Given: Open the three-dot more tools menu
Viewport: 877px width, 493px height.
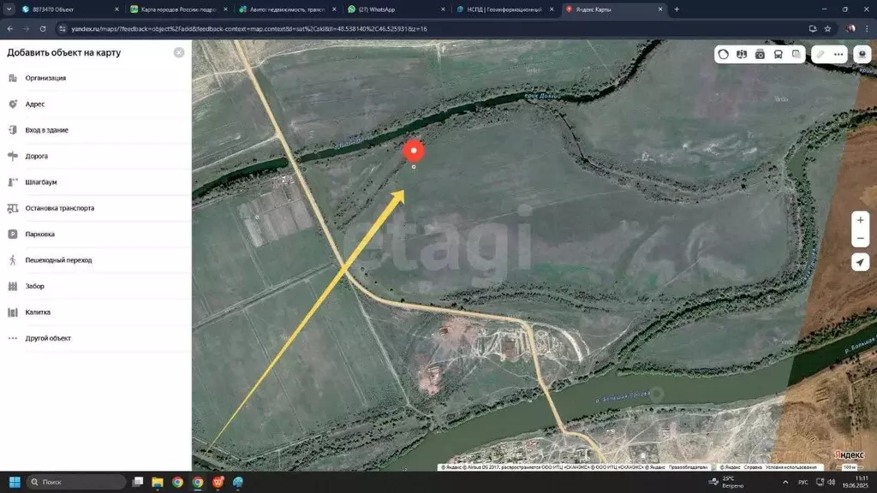Looking at the screenshot, I should (x=837, y=54).
